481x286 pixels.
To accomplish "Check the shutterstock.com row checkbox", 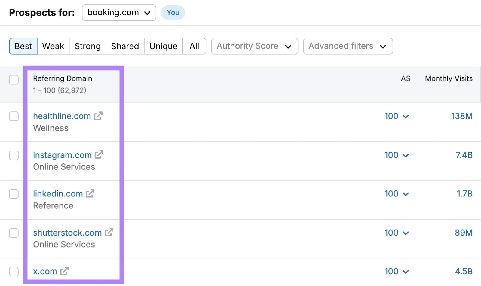I will point(14,233).
